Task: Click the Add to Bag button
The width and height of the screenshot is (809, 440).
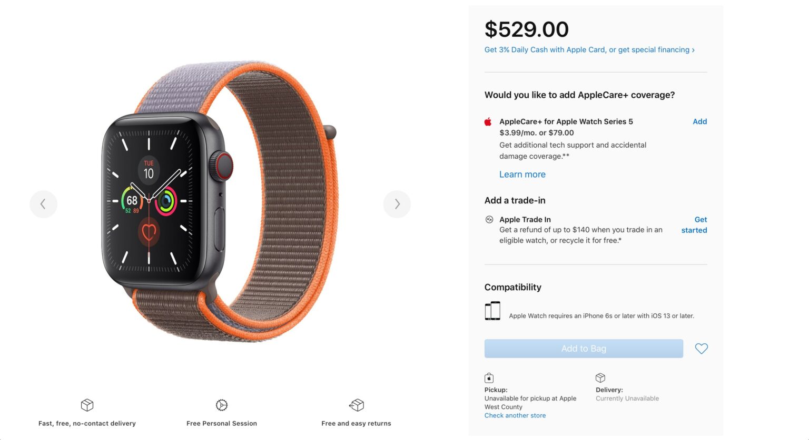Action: pyautogui.click(x=584, y=349)
